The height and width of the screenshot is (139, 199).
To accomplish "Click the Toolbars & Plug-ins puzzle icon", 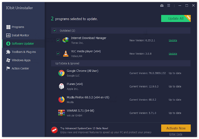I will tap(8, 52).
